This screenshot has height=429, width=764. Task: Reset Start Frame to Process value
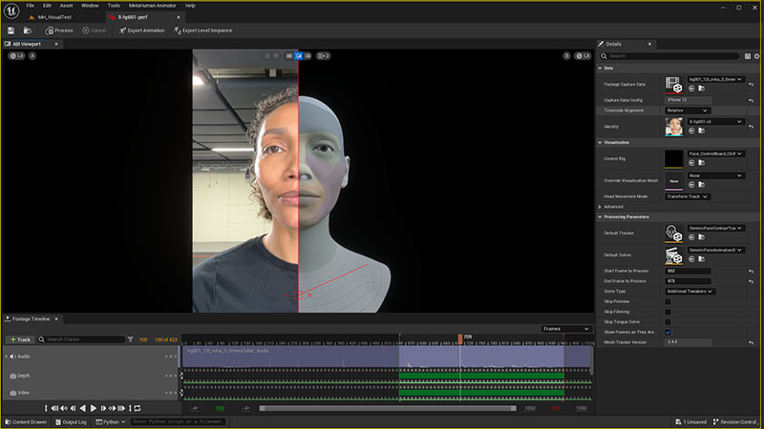click(x=751, y=271)
